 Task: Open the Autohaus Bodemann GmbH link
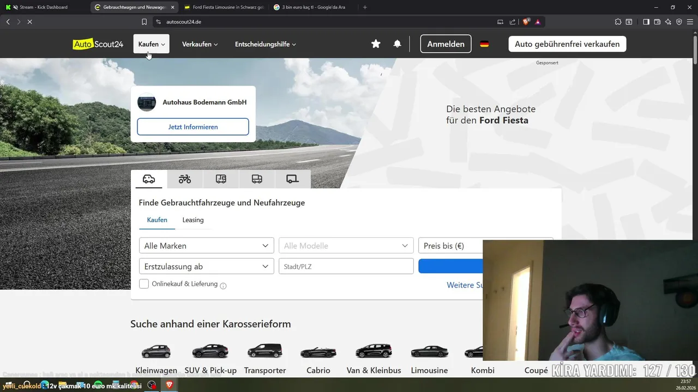(204, 102)
